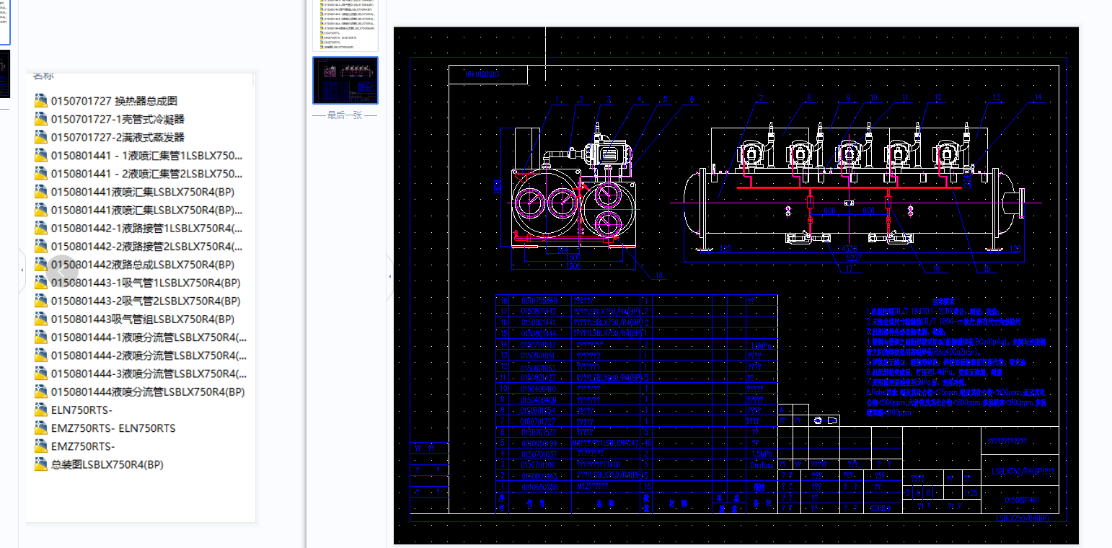This screenshot has height=548, width=1112.
Task: Collapse the thumbnail strip using its side arrow
Action: [x=390, y=277]
